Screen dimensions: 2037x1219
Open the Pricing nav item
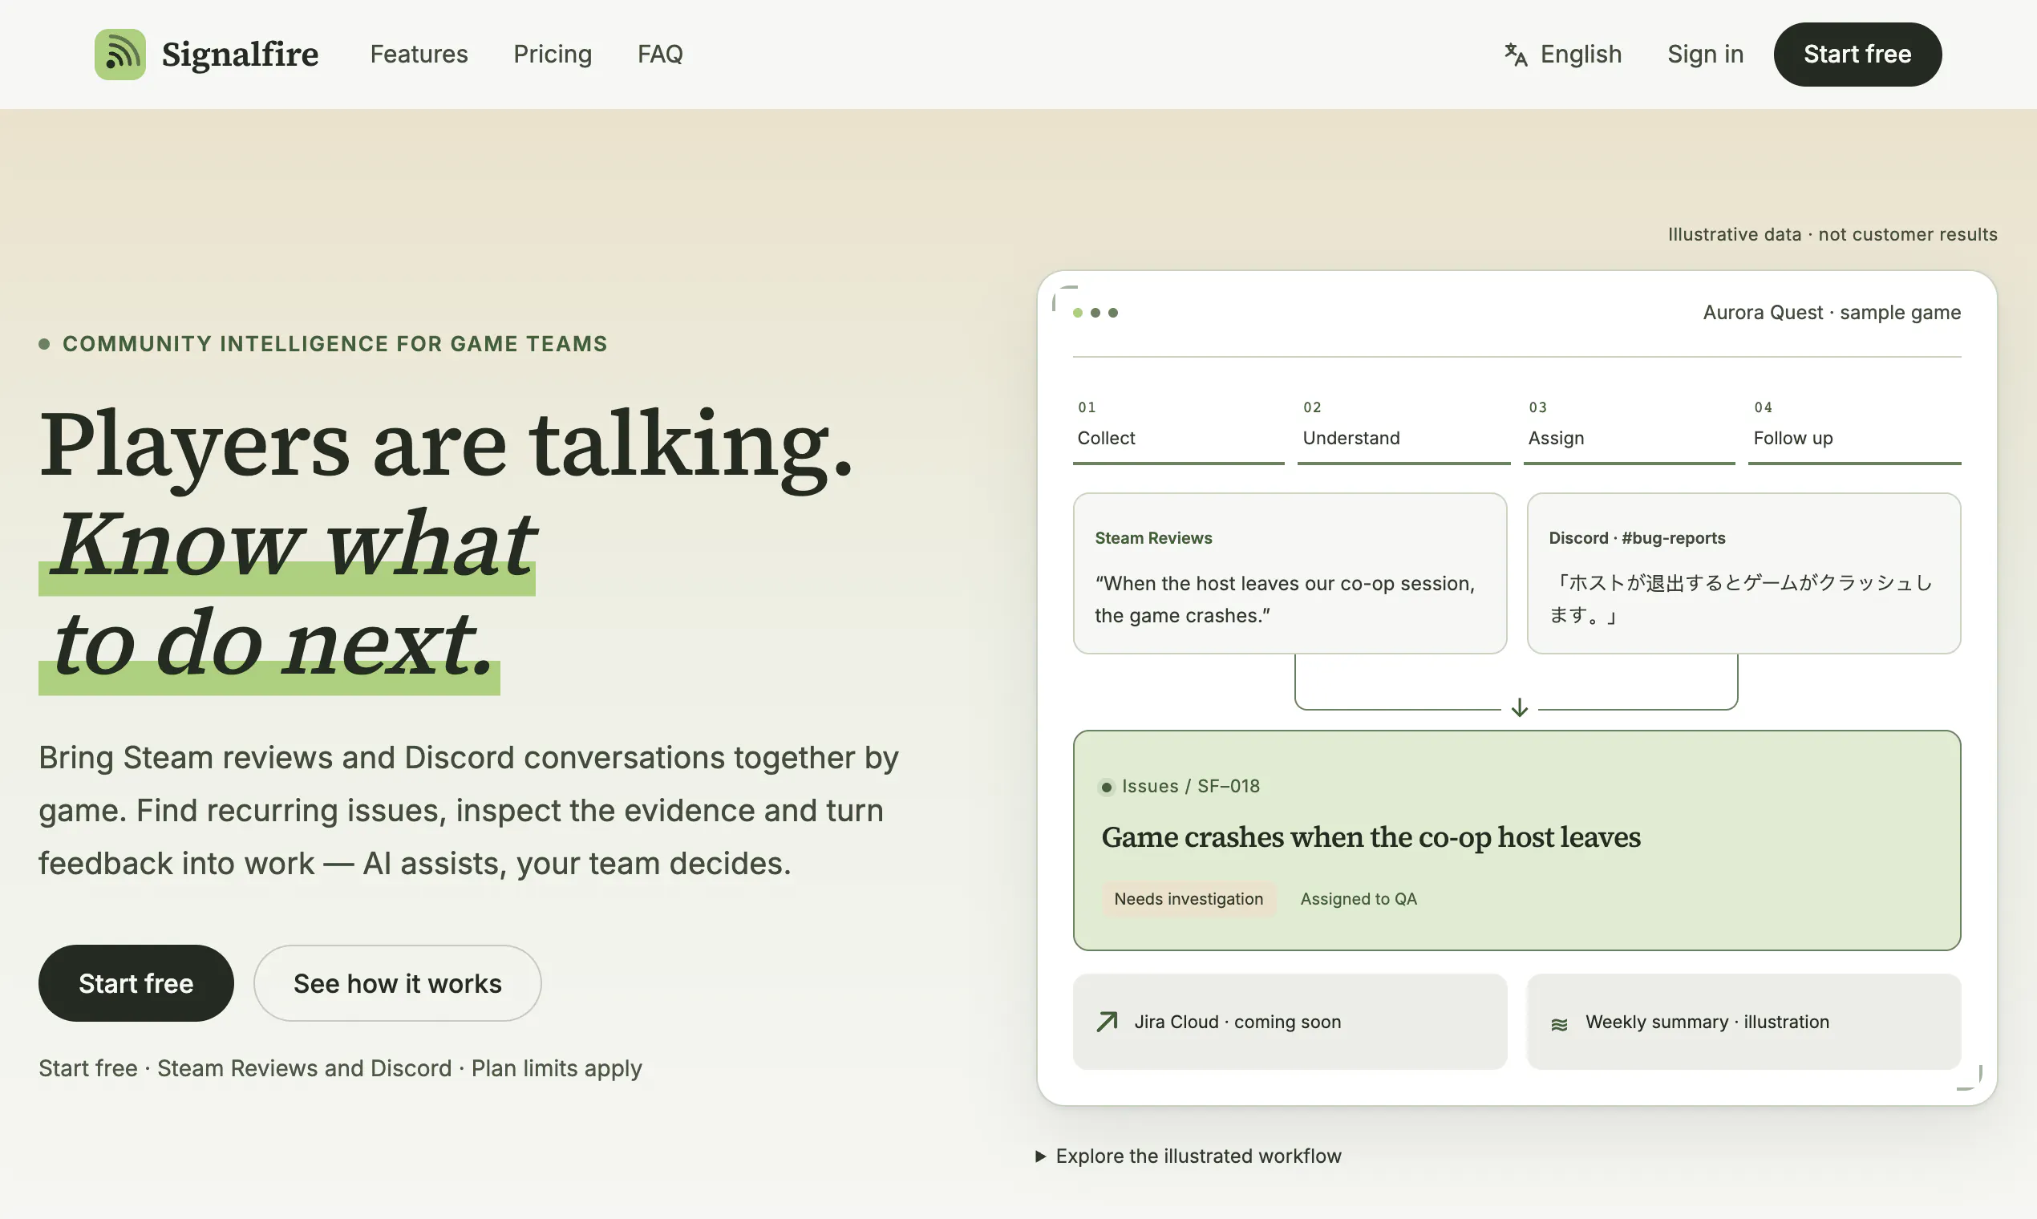pos(553,55)
